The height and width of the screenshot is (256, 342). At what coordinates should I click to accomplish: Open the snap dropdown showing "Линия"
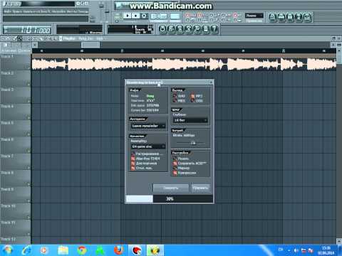pos(254,16)
